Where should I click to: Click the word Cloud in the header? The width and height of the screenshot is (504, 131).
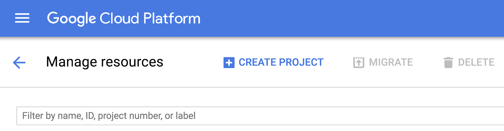pyautogui.click(x=119, y=18)
